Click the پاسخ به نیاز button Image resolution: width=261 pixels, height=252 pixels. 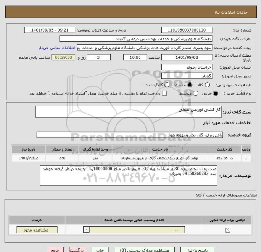tap(197, 250)
